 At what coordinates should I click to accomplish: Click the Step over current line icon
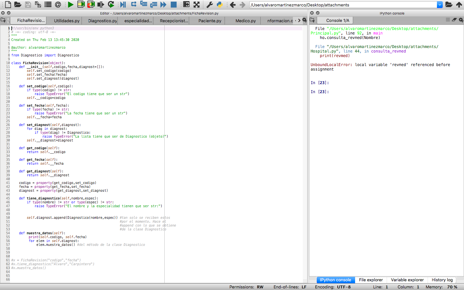133,5
